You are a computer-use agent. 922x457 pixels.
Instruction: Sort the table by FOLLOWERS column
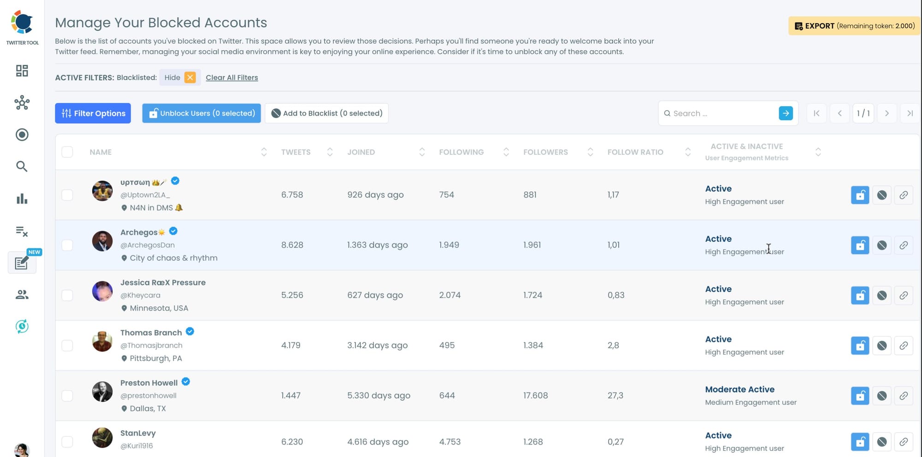(590, 152)
